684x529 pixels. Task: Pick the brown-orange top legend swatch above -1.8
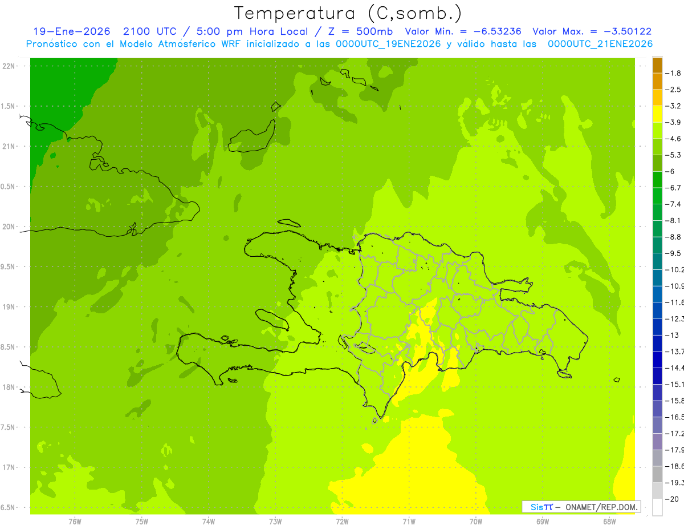tap(657, 65)
